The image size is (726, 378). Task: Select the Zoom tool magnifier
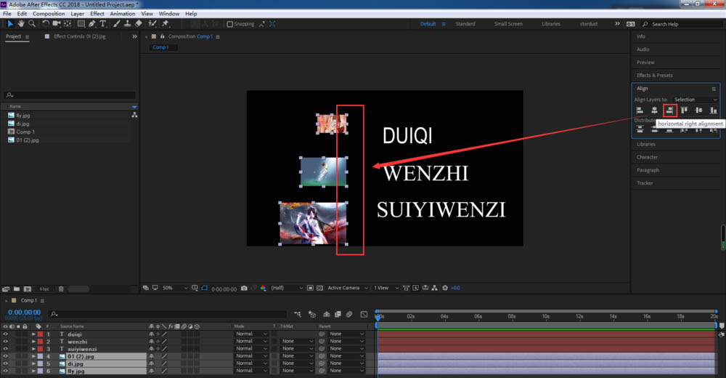31,24
